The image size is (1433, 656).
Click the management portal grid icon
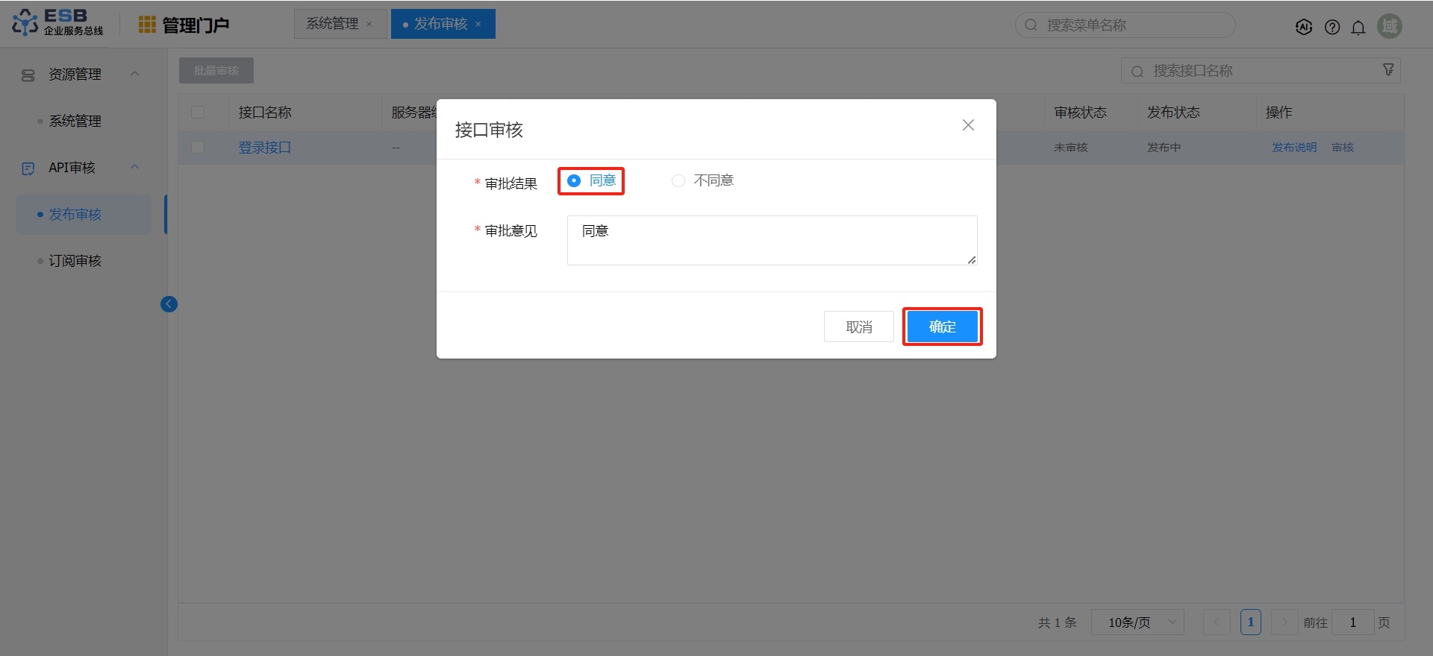(147, 25)
